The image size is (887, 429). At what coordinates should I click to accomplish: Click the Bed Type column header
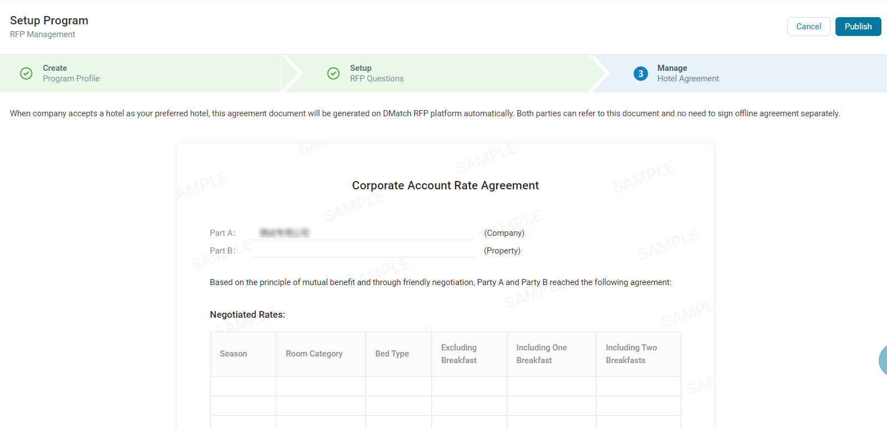tap(399, 354)
